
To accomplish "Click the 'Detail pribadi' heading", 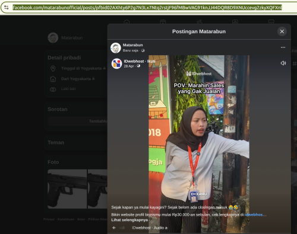I will (64, 57).
